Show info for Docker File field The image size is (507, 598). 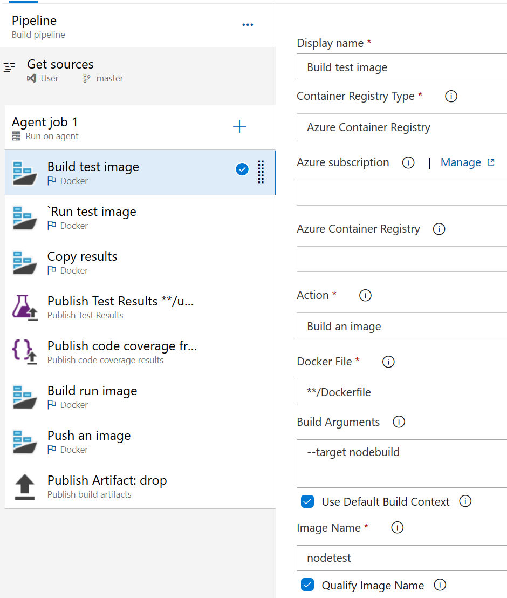pyautogui.click(x=388, y=362)
